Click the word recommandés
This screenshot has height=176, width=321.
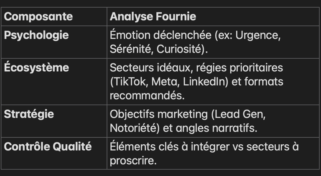pos(148,96)
